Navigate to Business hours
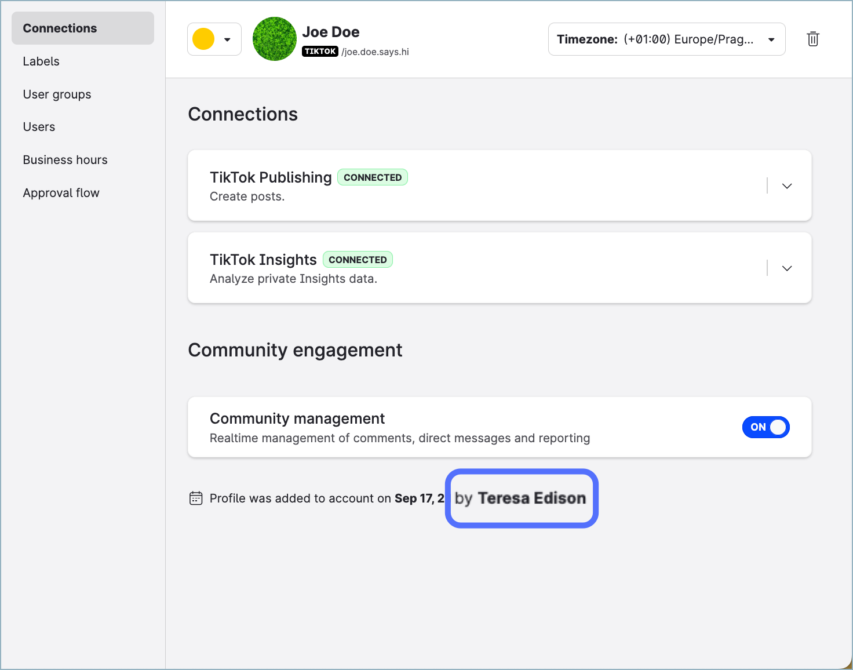853x670 pixels. coord(65,160)
